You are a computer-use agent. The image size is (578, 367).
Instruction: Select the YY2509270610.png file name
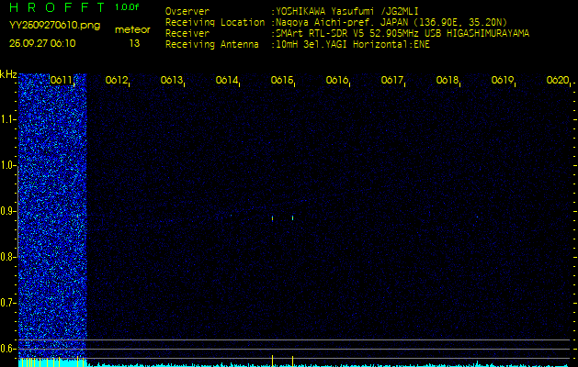point(54,26)
